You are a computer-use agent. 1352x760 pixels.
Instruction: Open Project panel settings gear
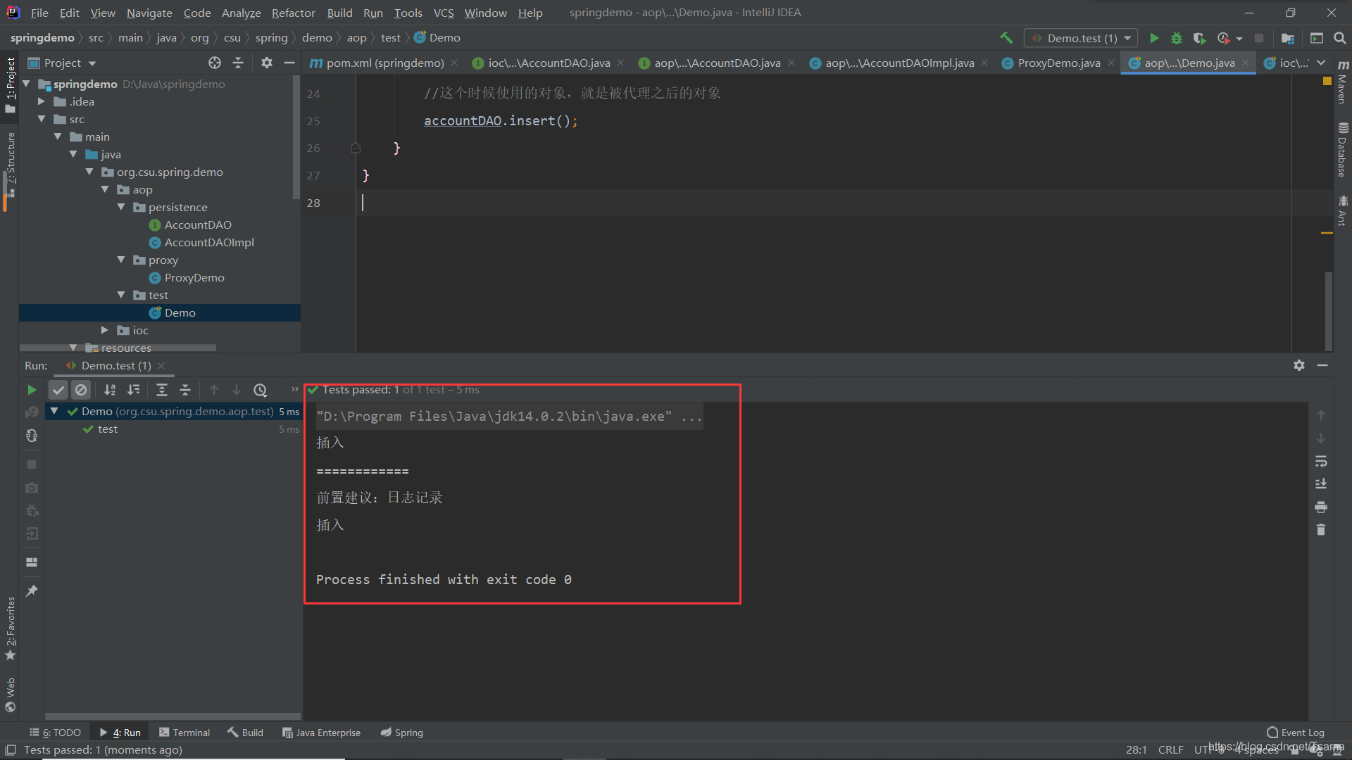266,63
